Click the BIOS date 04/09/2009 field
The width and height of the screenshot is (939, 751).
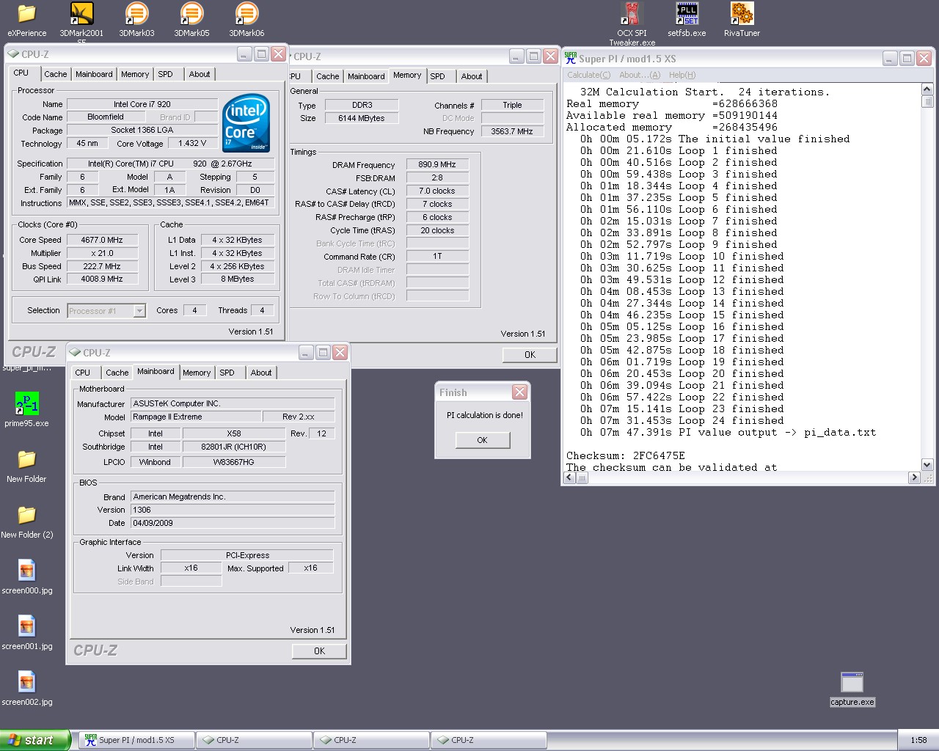(x=233, y=523)
